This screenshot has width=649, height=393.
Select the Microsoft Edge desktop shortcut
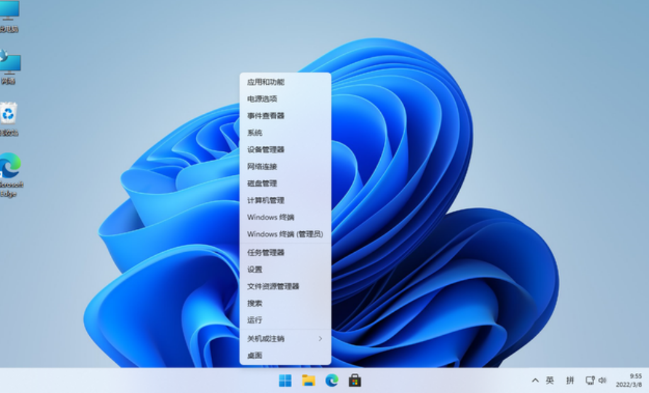[x=9, y=170]
